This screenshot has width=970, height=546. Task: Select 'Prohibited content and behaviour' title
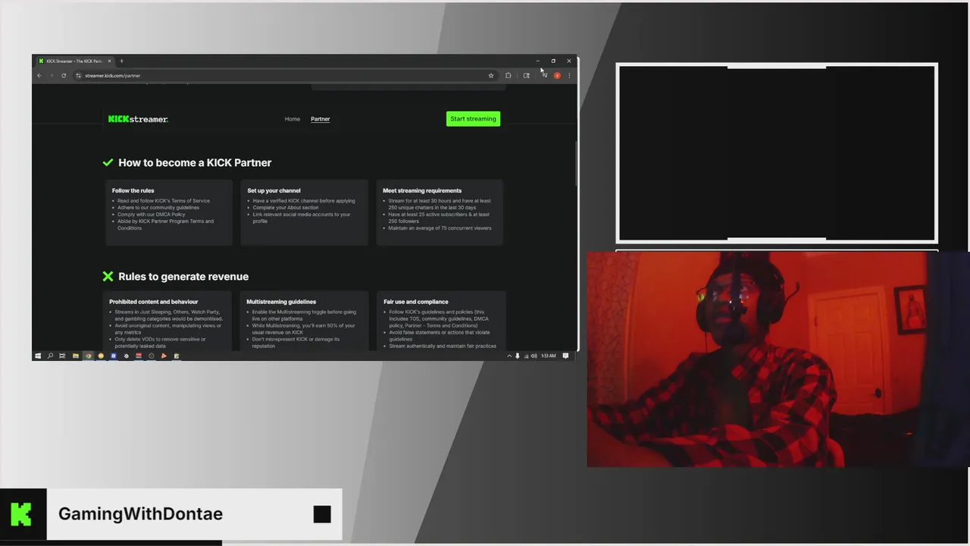pyautogui.click(x=154, y=302)
